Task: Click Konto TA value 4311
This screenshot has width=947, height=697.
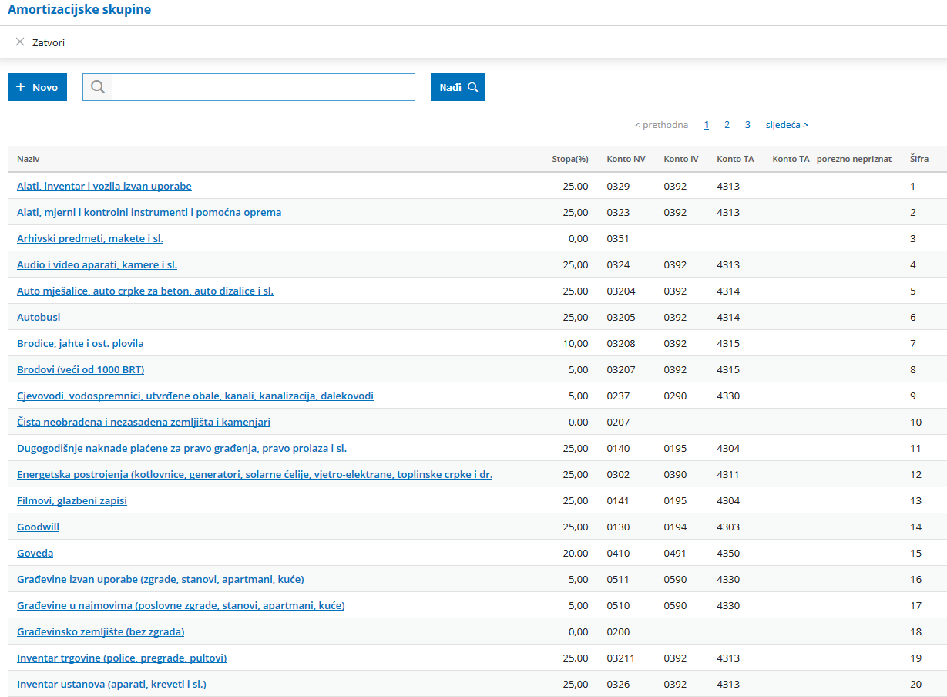Action: [728, 474]
